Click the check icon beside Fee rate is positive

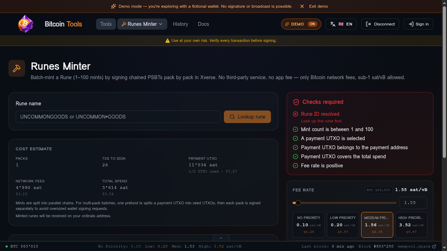tap(295, 166)
